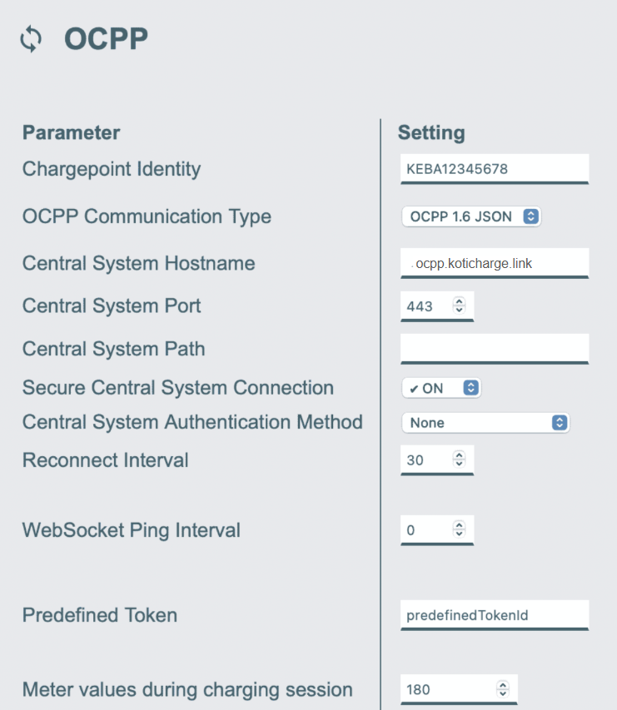Select the Central System Port number field
Image resolution: width=617 pixels, height=710 pixels.
point(425,305)
